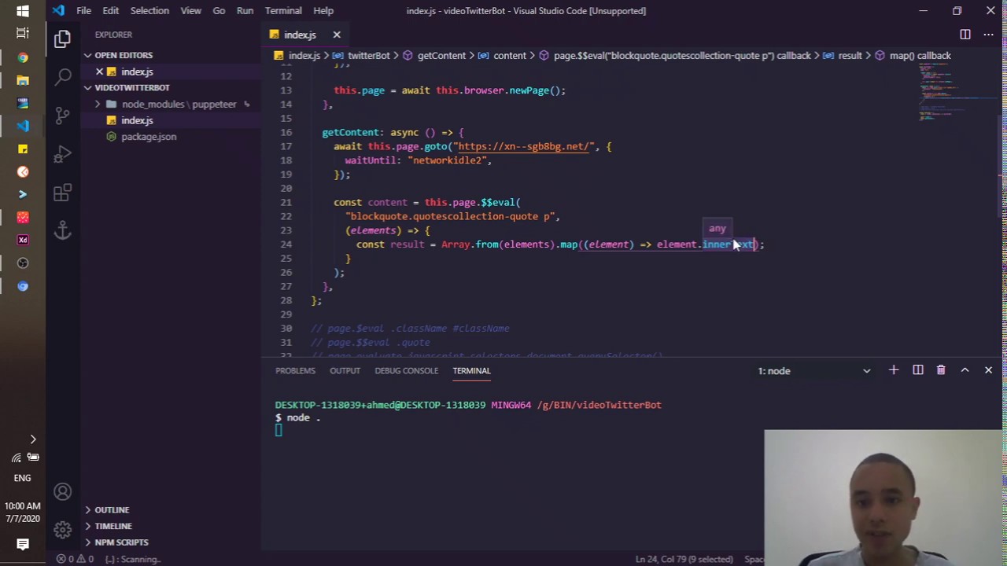Switch to the Debug Console tab
This screenshot has width=1007, height=566.
[x=407, y=371]
